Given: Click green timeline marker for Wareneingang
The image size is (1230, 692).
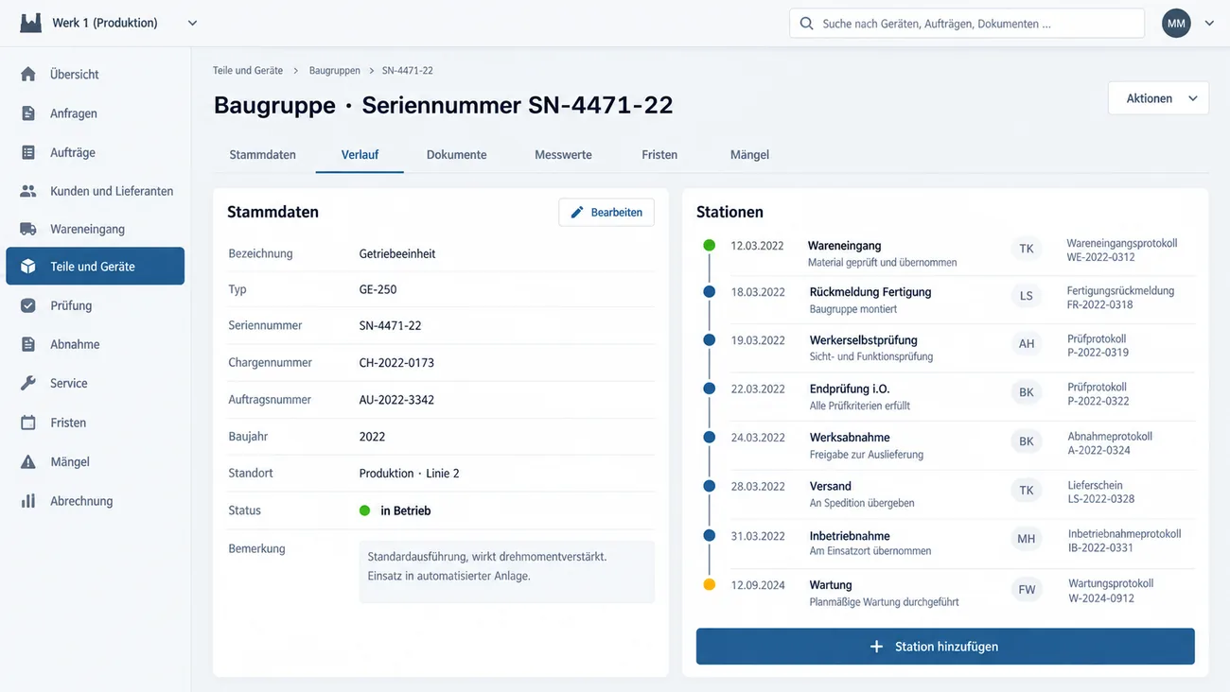Looking at the screenshot, I should tap(710, 245).
